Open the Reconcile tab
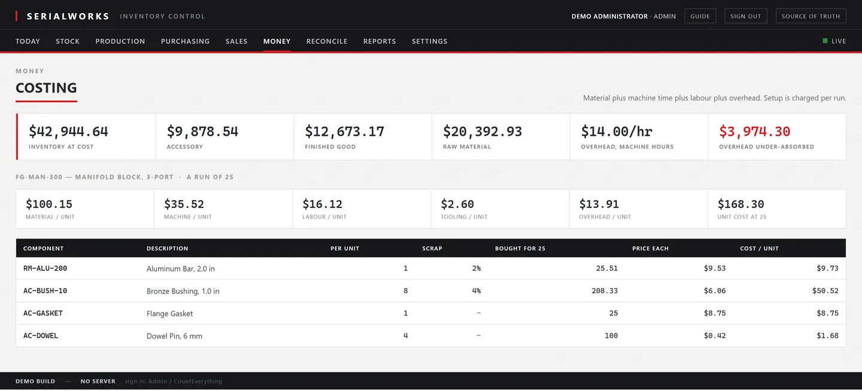This screenshot has width=862, height=391. click(327, 41)
